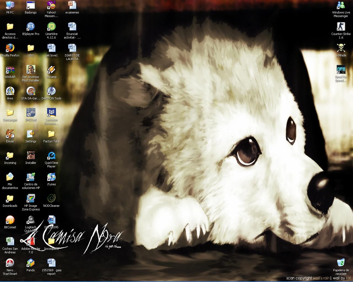Open 1551569 gaia report document

coord(51,263)
